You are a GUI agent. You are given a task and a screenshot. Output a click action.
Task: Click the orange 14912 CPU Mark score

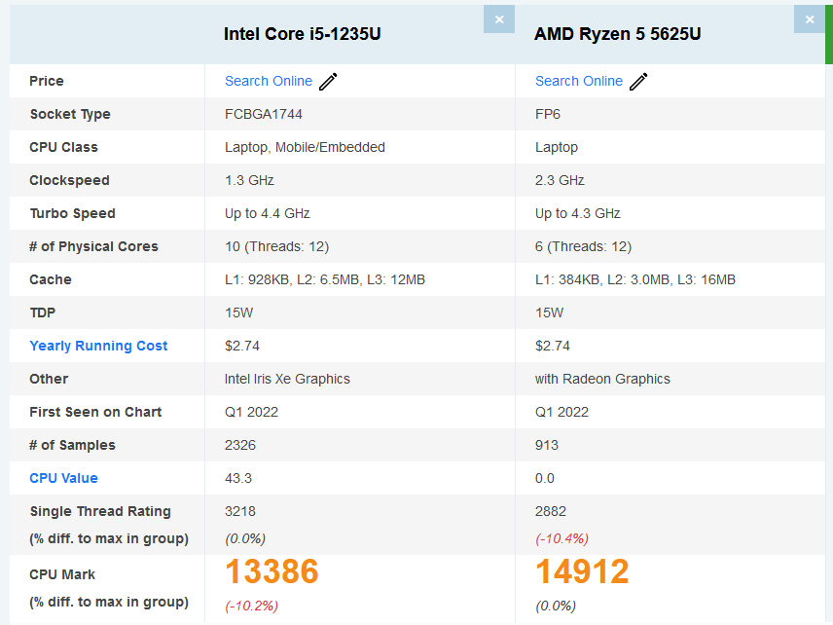pos(582,571)
